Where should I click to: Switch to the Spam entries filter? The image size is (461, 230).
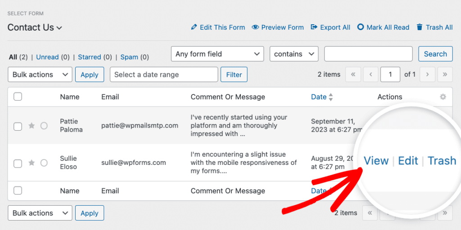coord(129,57)
